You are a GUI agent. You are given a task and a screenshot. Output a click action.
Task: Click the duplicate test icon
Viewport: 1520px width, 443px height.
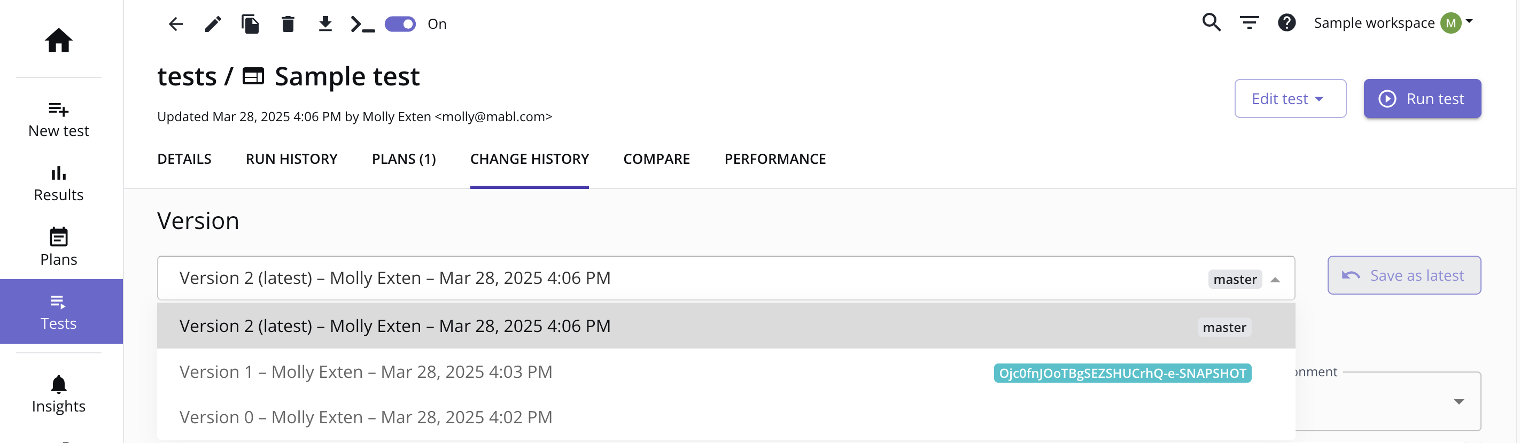coord(250,24)
